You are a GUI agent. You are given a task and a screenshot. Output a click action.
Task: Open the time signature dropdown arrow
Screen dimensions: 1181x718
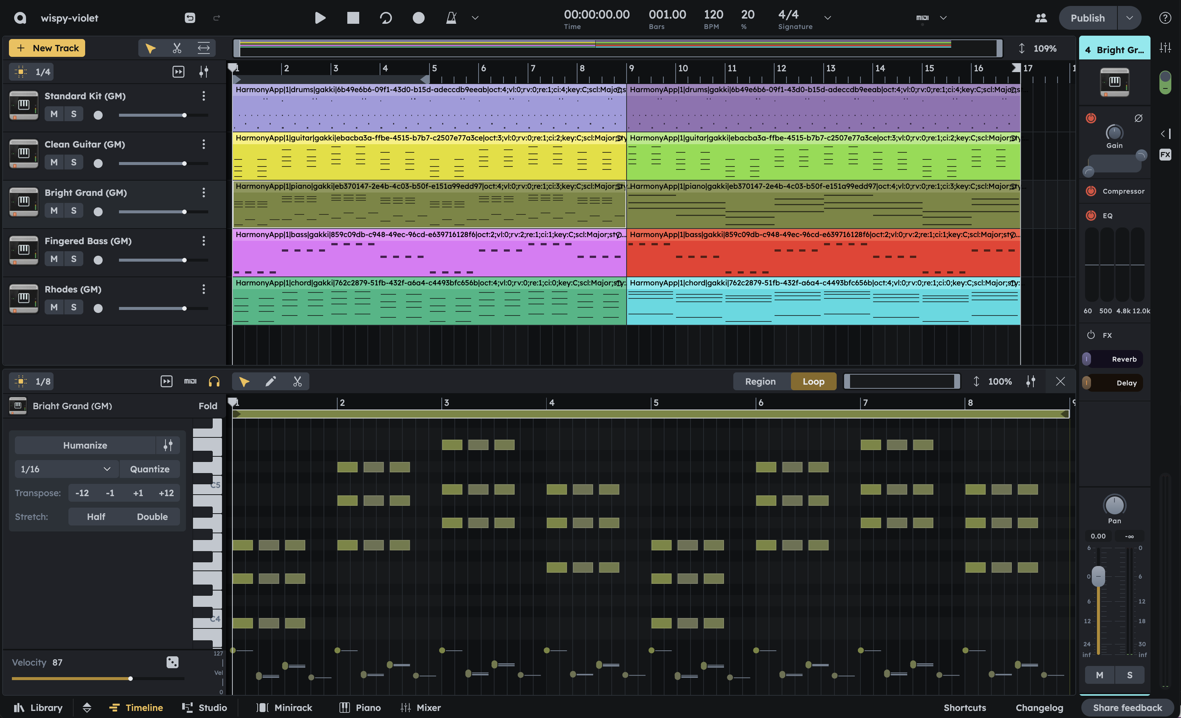tap(827, 18)
